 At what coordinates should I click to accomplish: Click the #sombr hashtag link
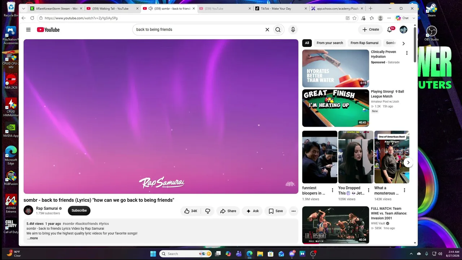point(68,224)
